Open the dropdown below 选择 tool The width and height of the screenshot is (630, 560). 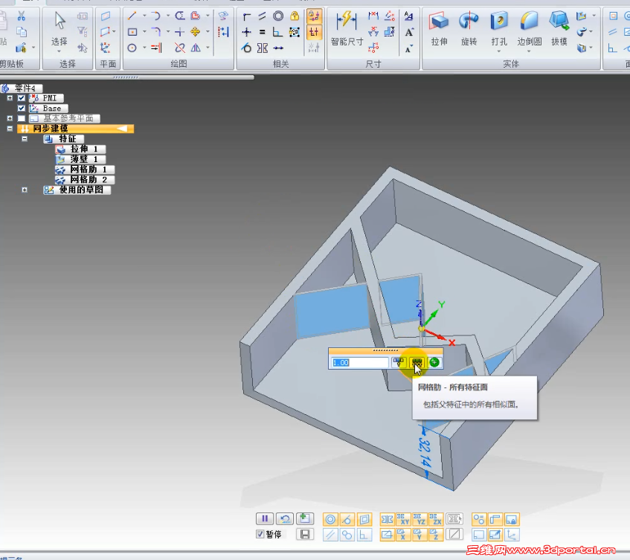click(59, 51)
